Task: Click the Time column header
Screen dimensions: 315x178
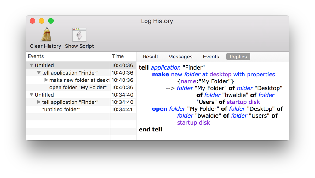Action: coord(123,56)
